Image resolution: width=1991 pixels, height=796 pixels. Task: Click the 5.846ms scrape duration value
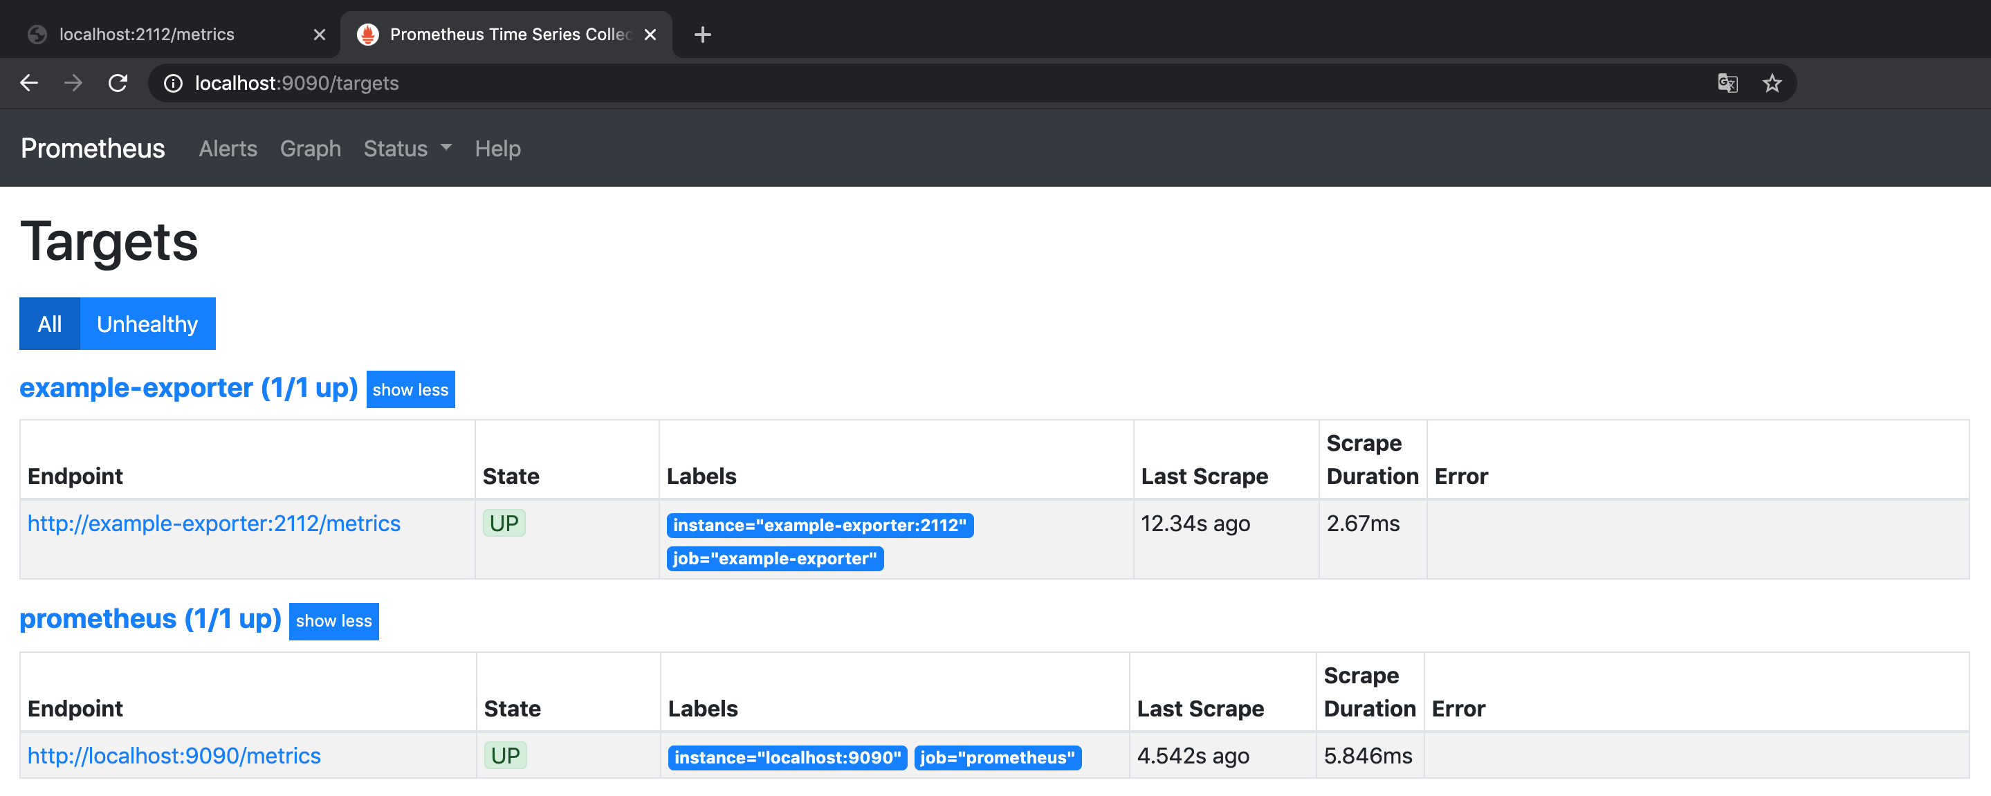click(1368, 755)
